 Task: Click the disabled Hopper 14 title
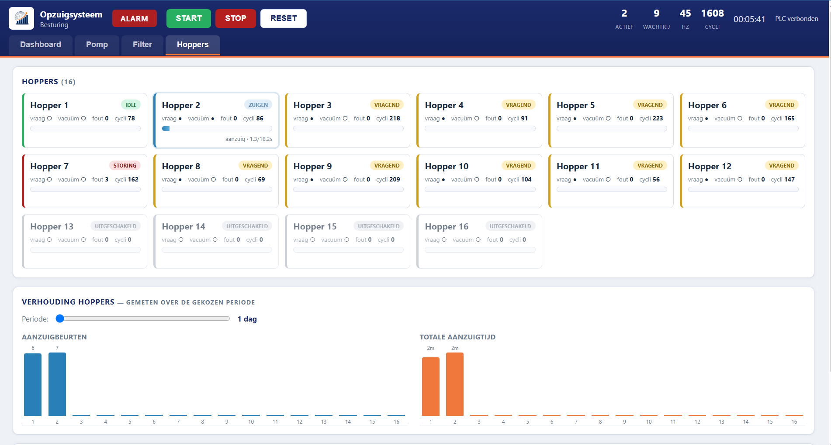point(183,226)
